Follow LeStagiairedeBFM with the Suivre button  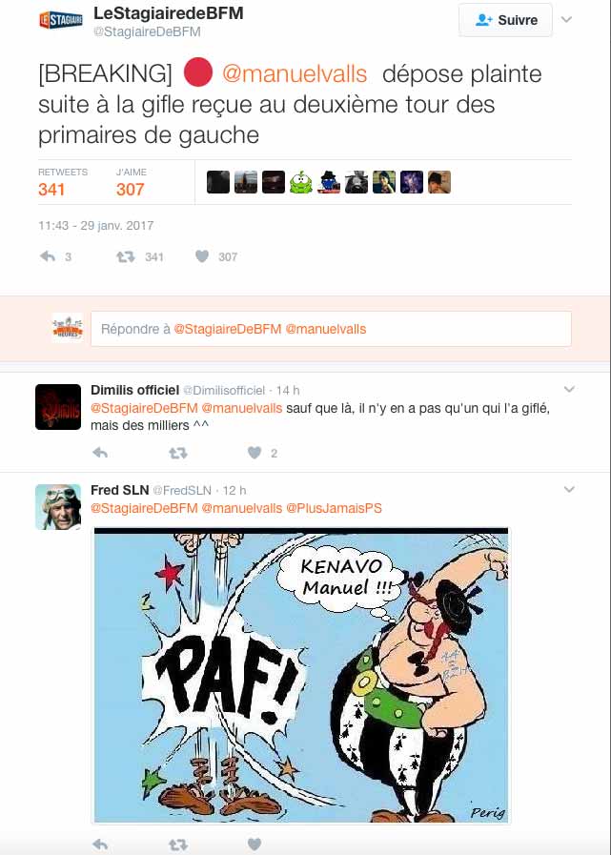506,20
